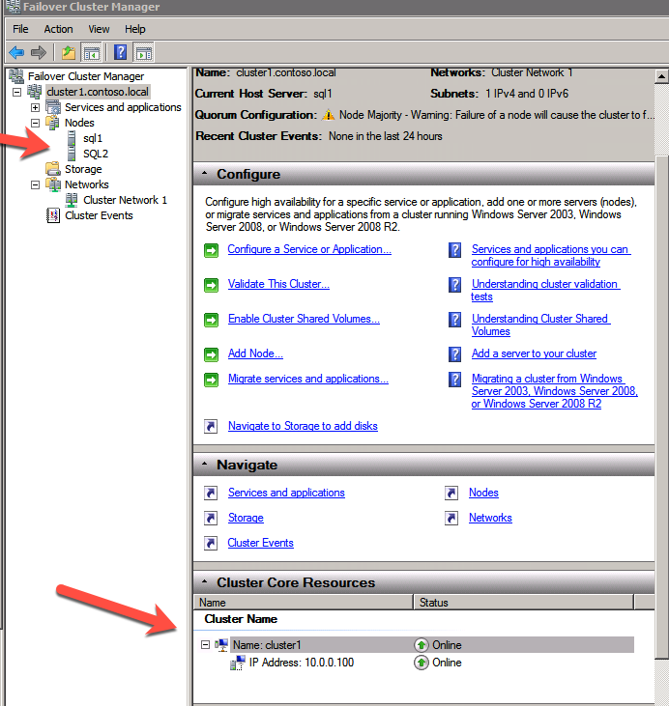Collapse the Configure section header
This screenshot has width=669, height=706.
point(204,175)
